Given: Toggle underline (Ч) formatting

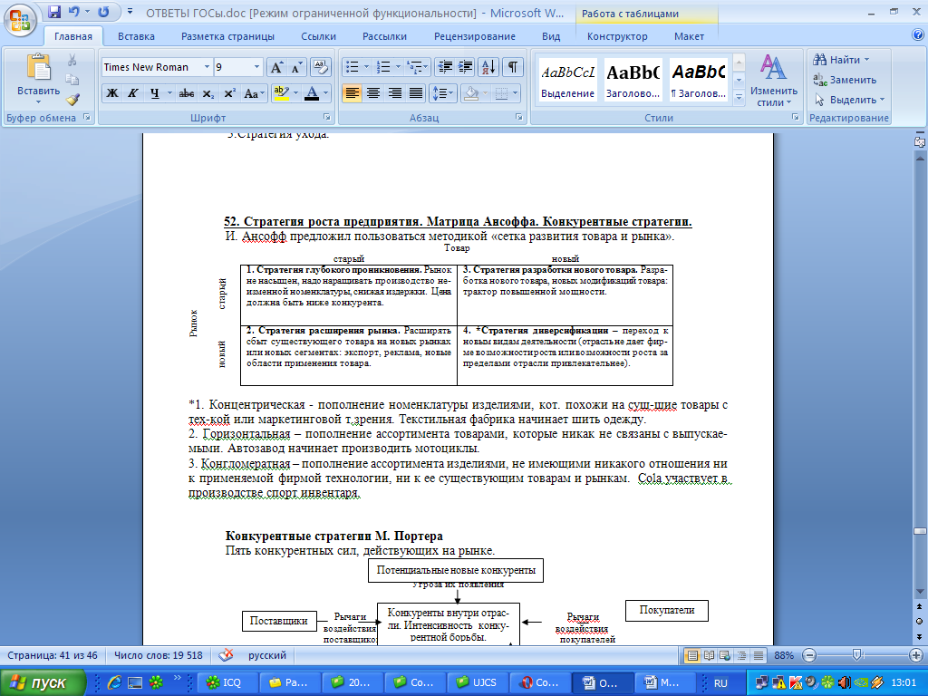Looking at the screenshot, I should (154, 93).
